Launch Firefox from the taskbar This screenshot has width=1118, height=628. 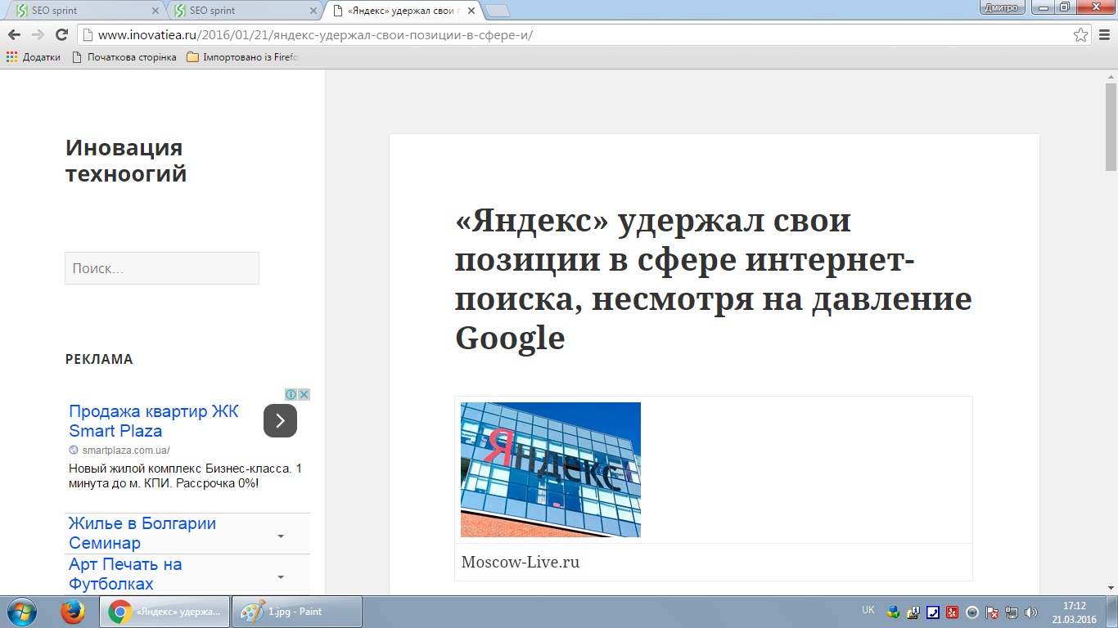point(73,612)
